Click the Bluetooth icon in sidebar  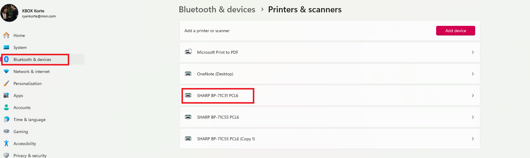click(6, 59)
